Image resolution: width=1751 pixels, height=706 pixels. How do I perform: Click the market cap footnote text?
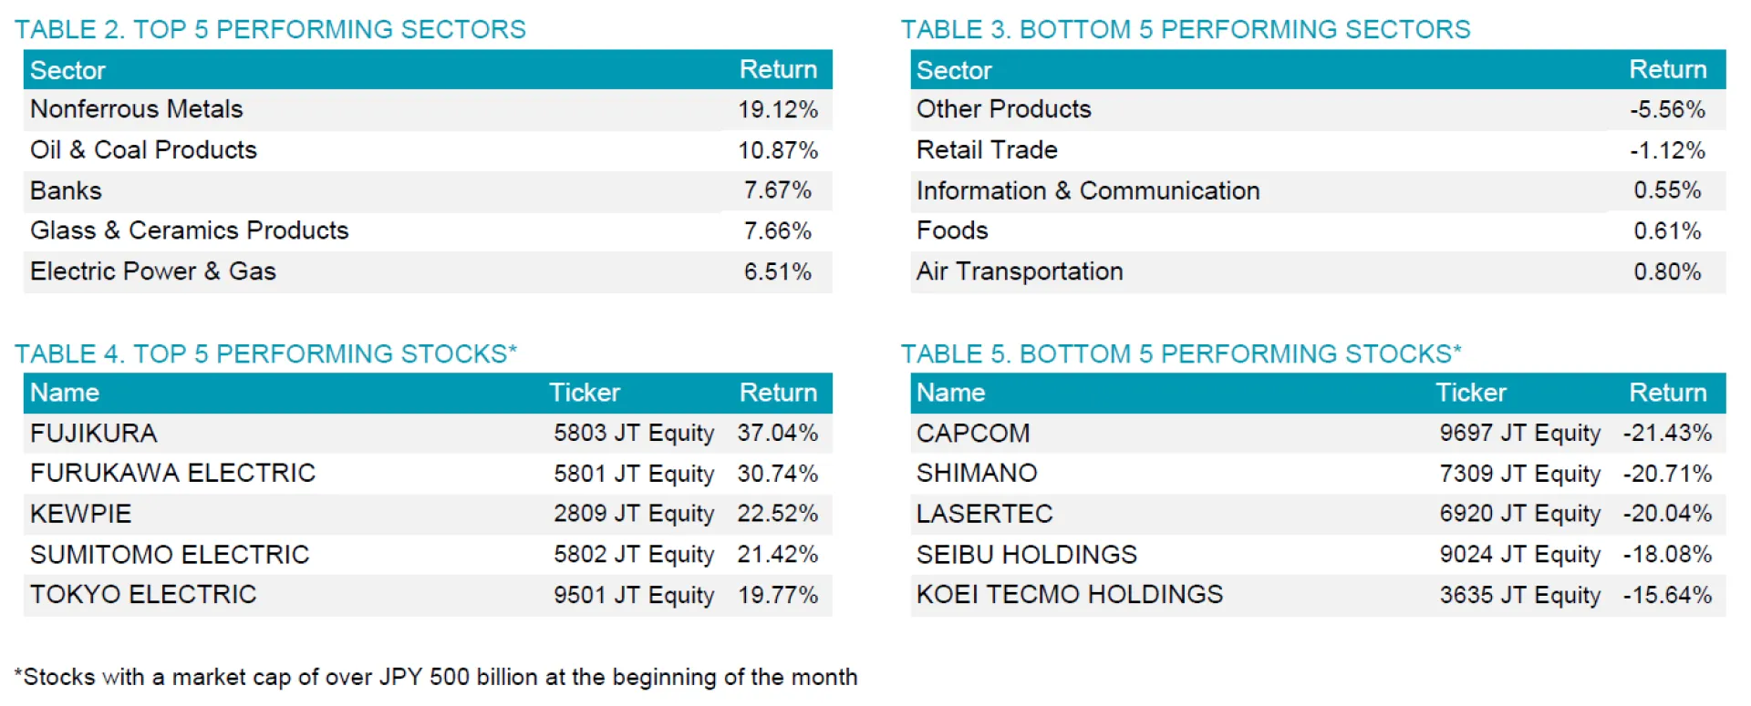436,677
